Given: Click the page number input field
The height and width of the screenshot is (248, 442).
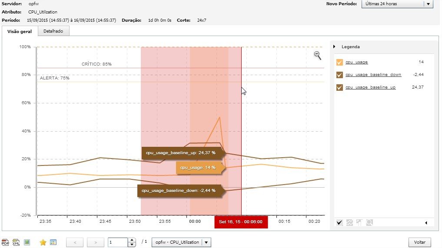Looking at the screenshot, I should point(117,242).
